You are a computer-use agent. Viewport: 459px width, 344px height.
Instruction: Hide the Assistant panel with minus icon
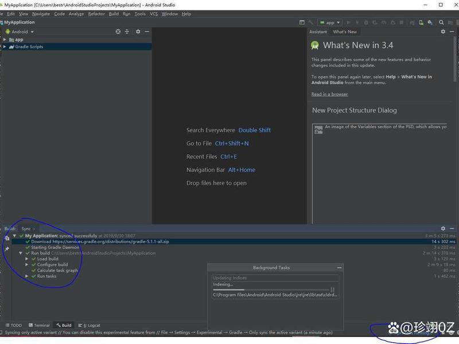click(x=452, y=32)
